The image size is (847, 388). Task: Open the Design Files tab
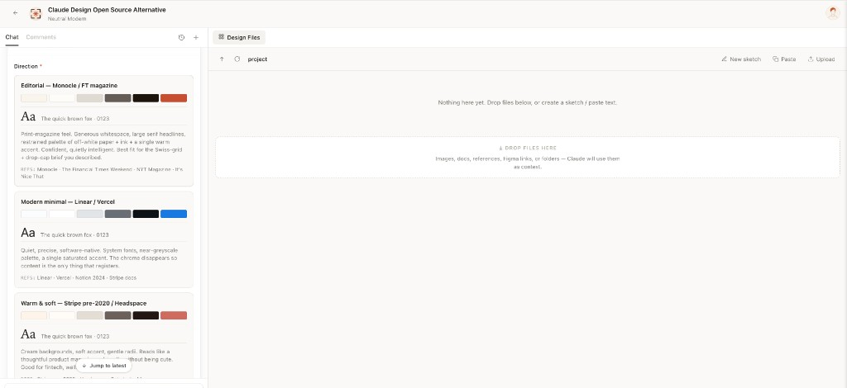click(239, 37)
